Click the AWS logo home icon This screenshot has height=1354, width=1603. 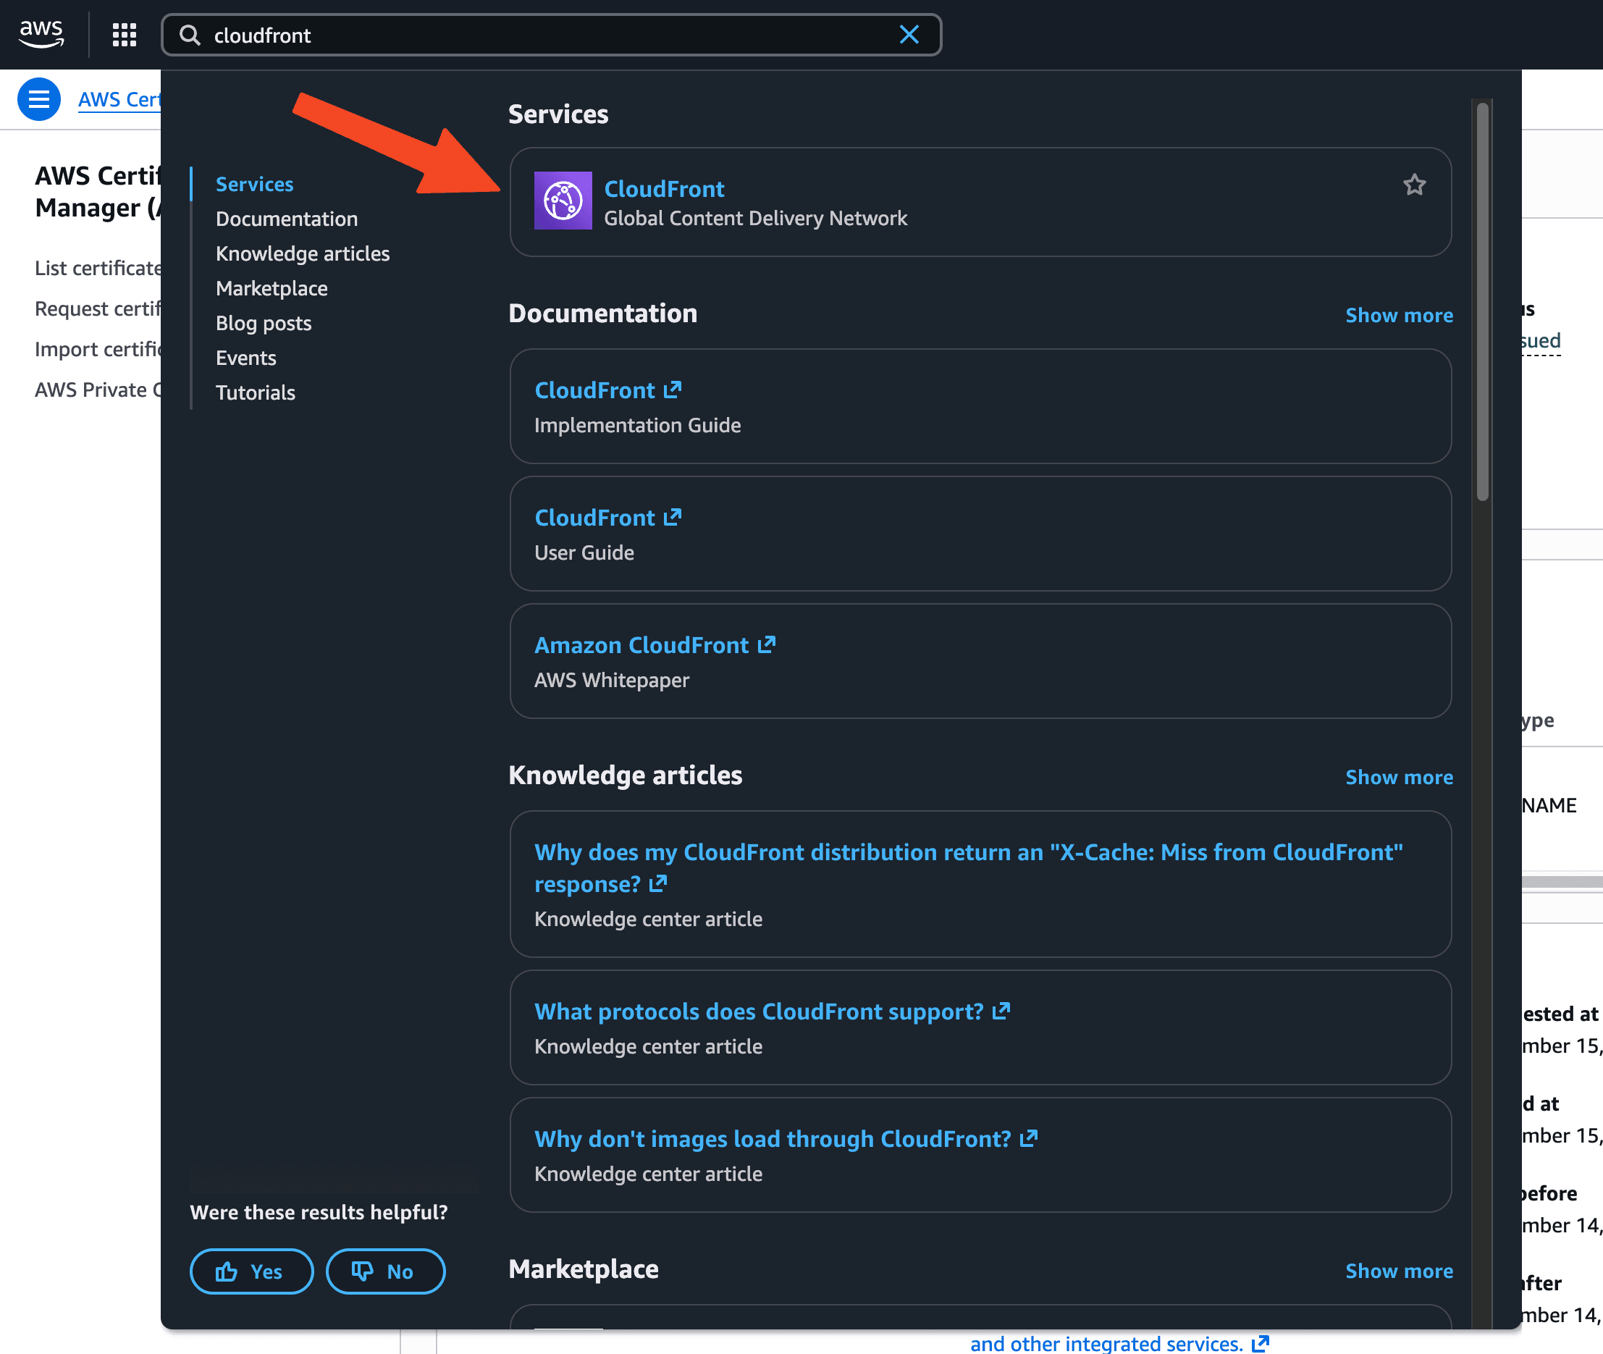(x=41, y=34)
